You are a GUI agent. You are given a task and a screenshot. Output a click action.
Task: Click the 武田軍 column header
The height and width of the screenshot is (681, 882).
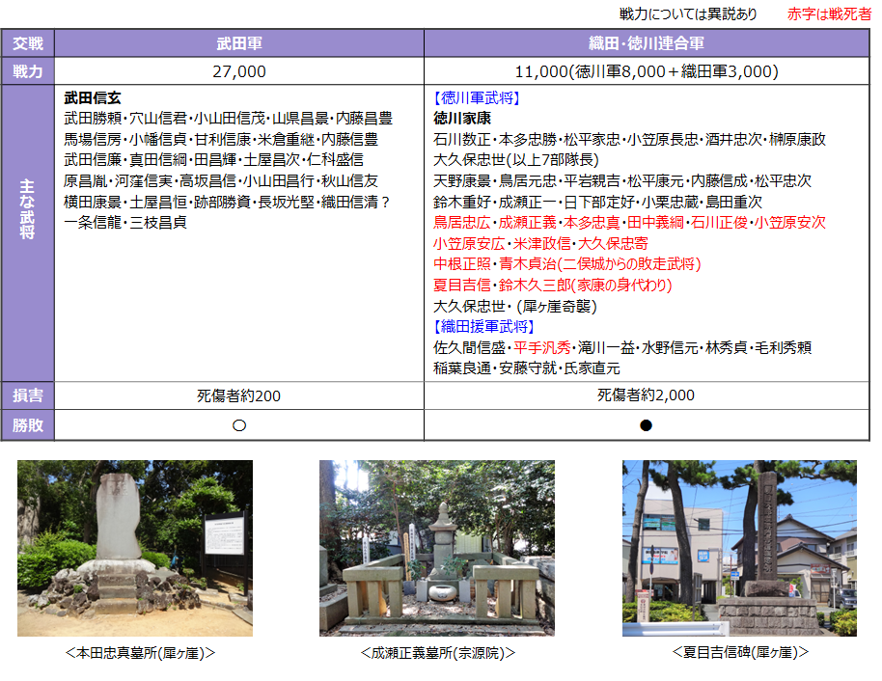pyautogui.click(x=239, y=43)
